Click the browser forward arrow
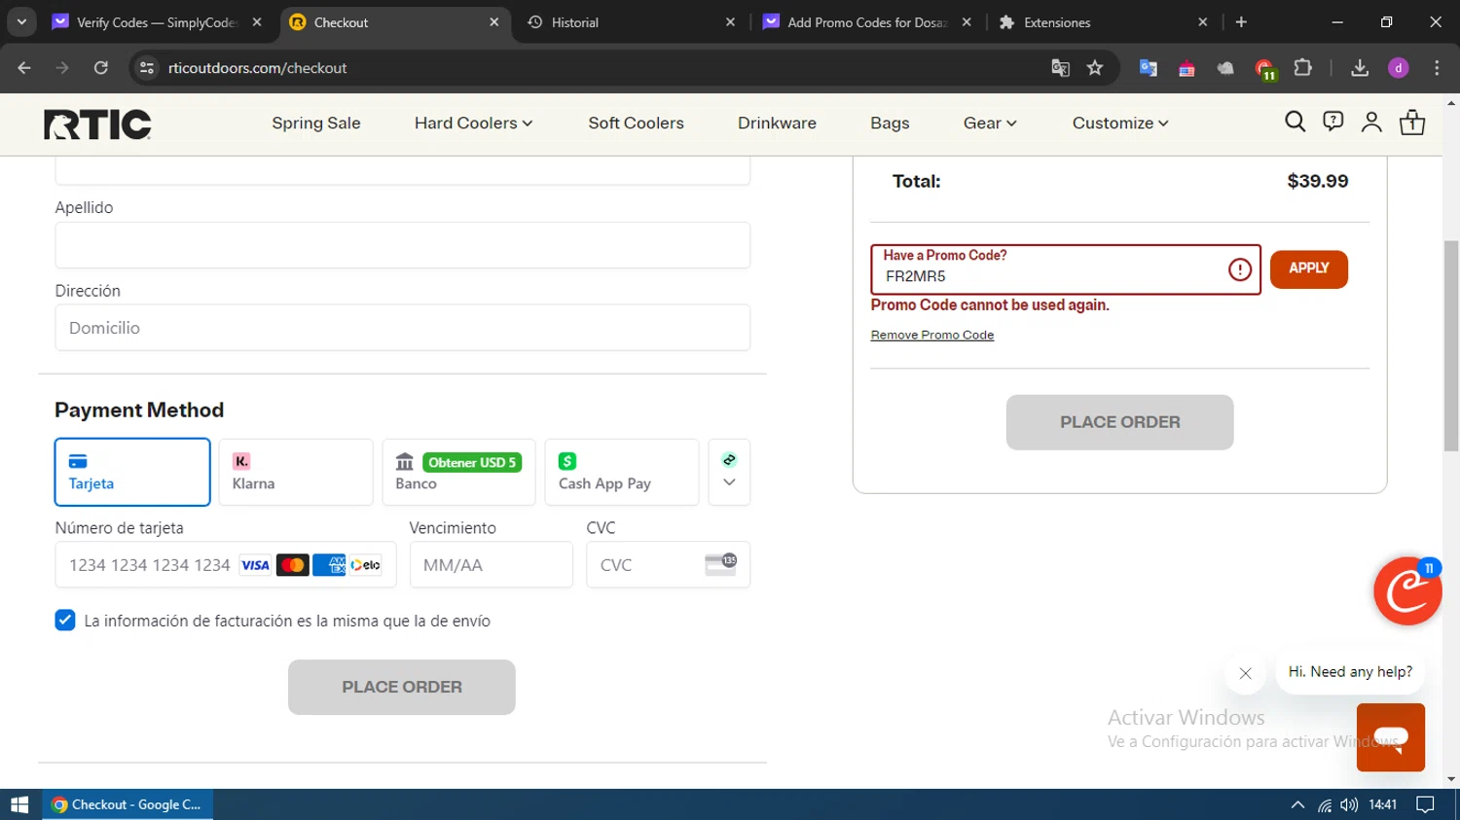 click(x=62, y=68)
